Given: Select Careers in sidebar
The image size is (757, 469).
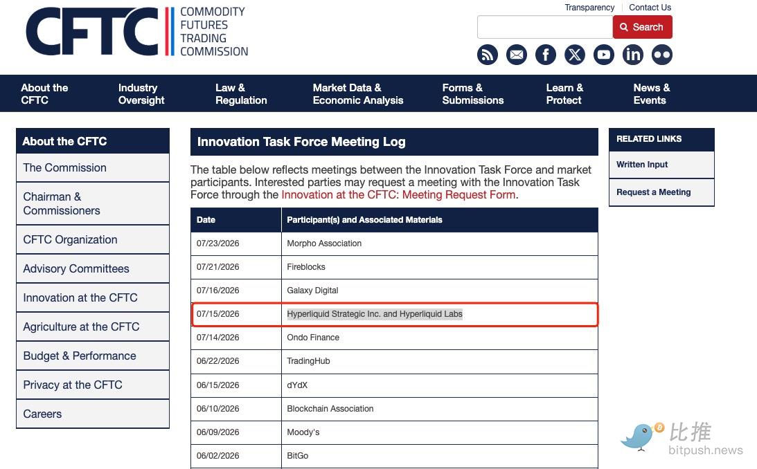Looking at the screenshot, I should point(93,414).
